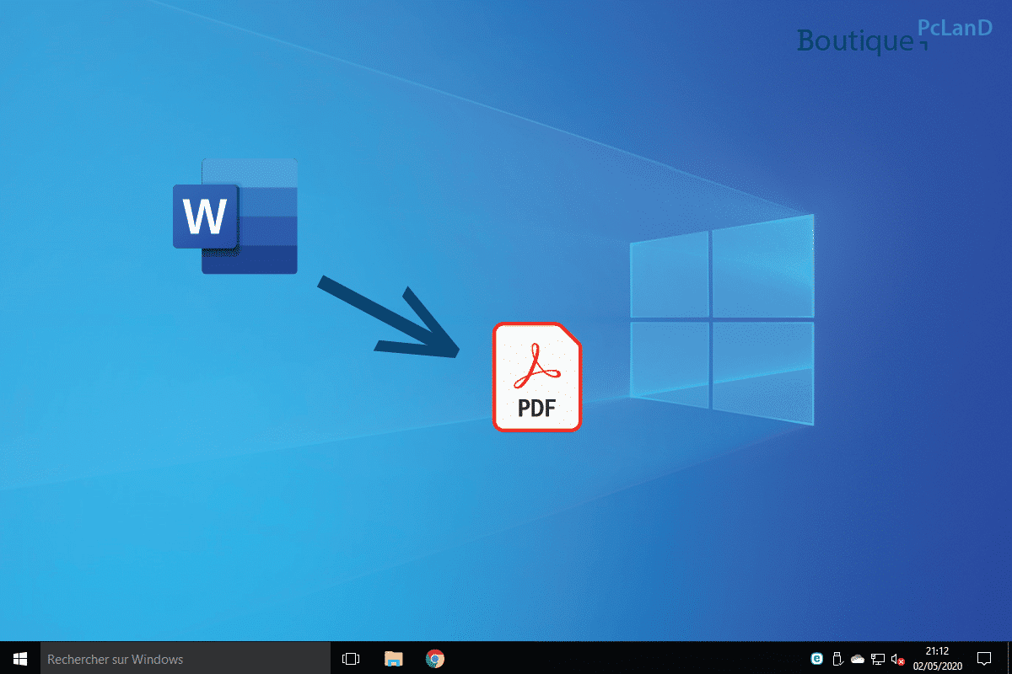The height and width of the screenshot is (674, 1012).
Task: Check OneDrive sync status in the tray
Action: pos(857,658)
